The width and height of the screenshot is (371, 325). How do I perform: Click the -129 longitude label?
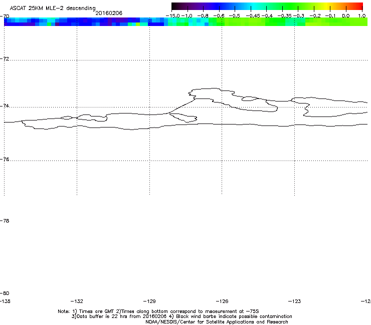pyautogui.click(x=149, y=301)
